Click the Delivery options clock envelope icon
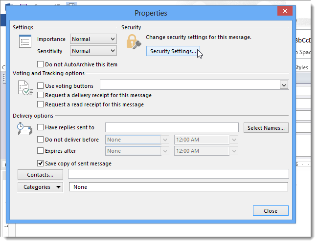318x244 pixels. click(24, 128)
